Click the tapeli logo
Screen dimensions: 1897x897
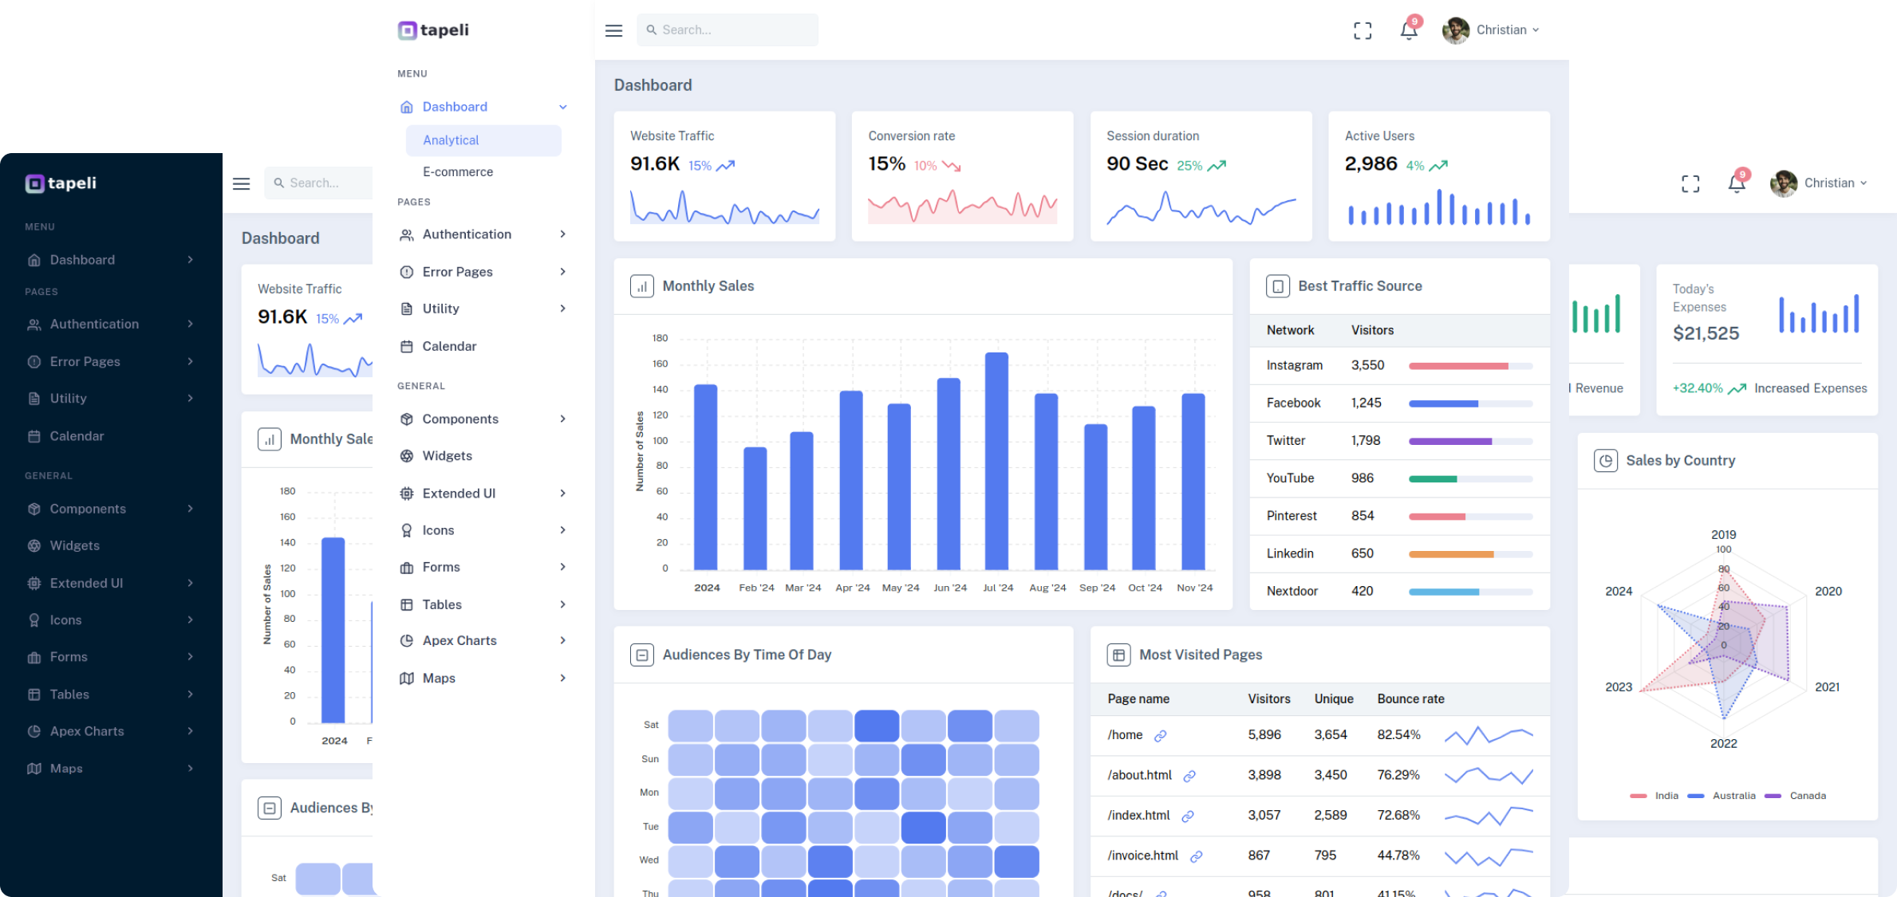[x=432, y=30]
